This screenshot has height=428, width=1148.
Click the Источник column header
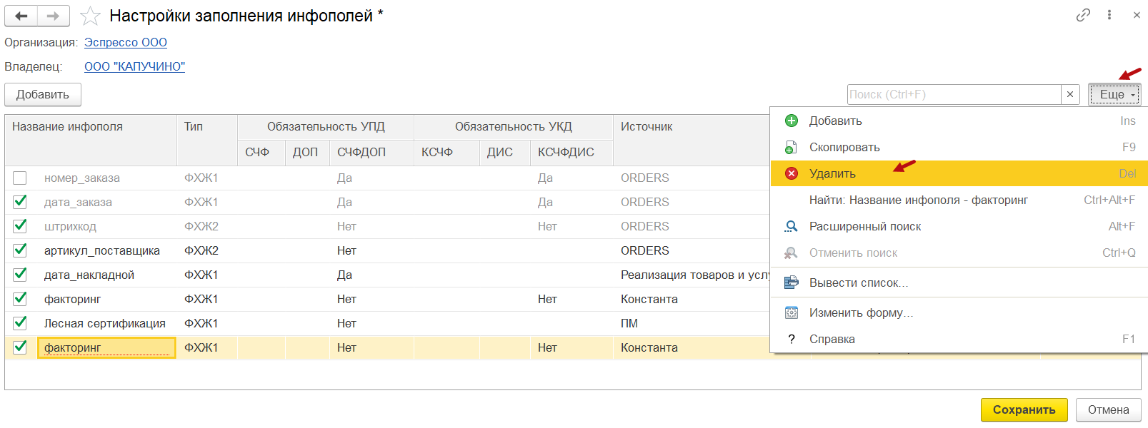691,140
